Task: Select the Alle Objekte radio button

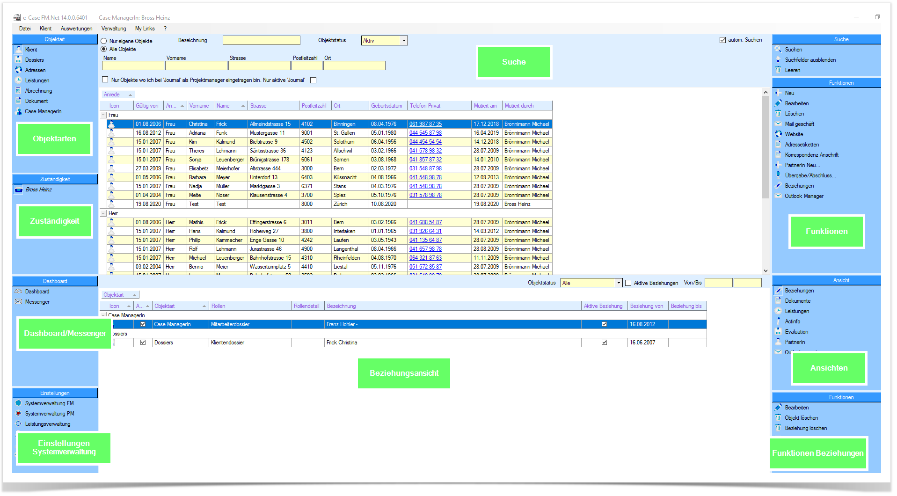Action: pos(104,49)
